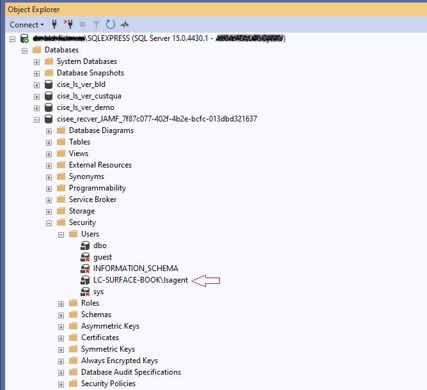The height and width of the screenshot is (390, 427).
Task: Expand Database Snapshots
Action: 37,74
